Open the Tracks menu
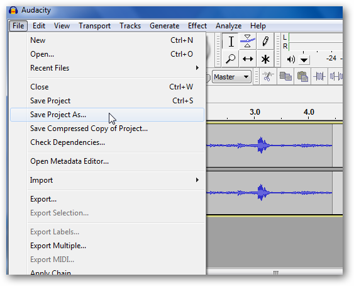The width and height of the screenshot is (354, 286). tap(130, 26)
